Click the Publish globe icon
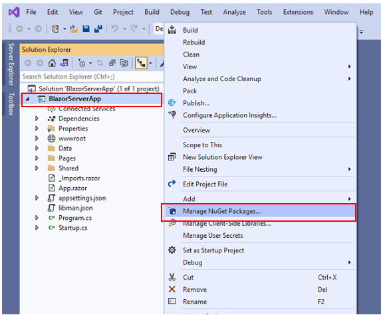This screenshot has height=315, width=381. [172, 103]
